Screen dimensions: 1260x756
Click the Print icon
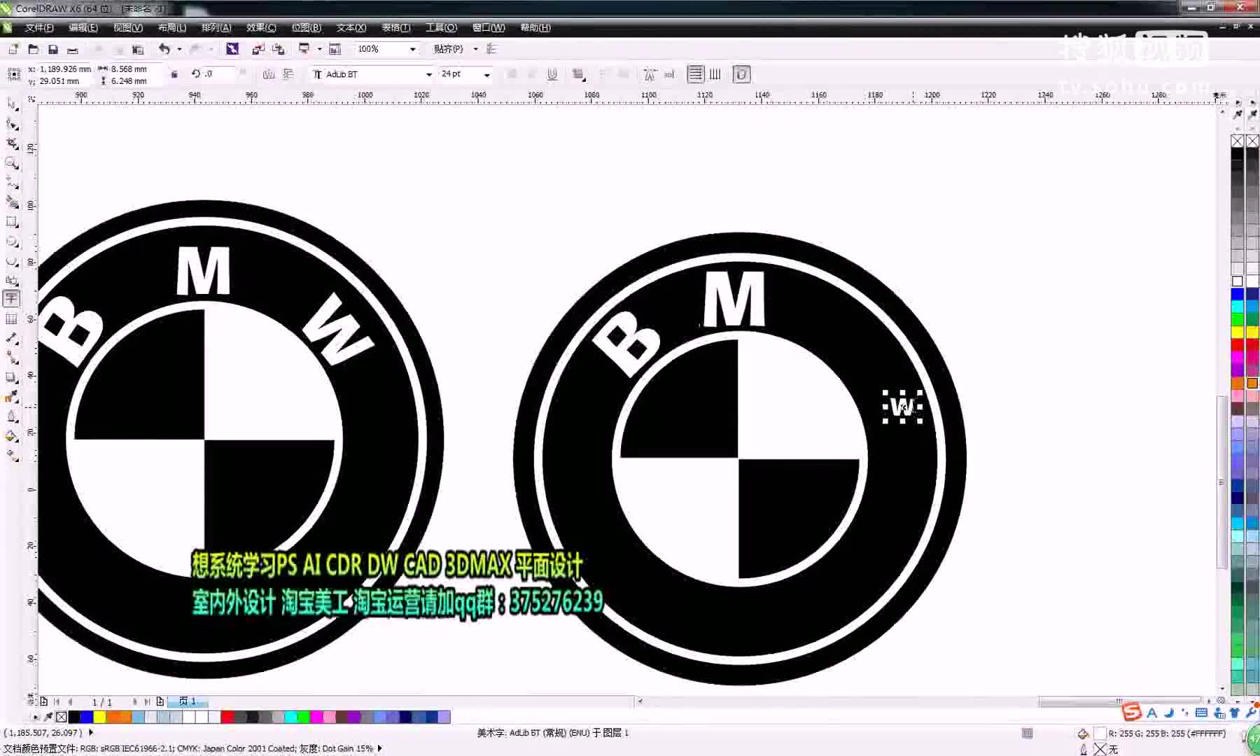pyautogui.click(x=73, y=49)
